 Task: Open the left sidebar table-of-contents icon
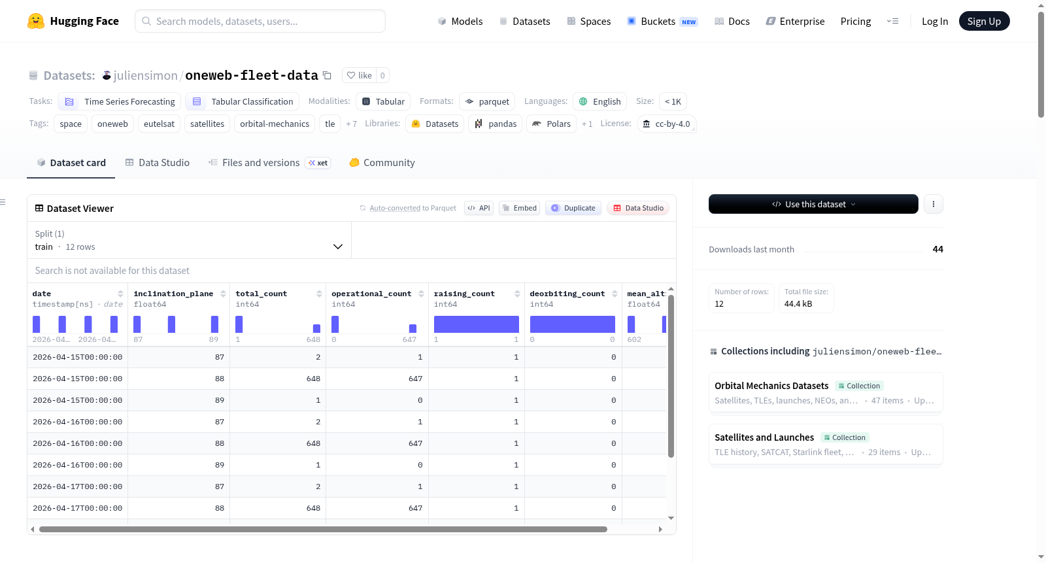click(x=3, y=202)
